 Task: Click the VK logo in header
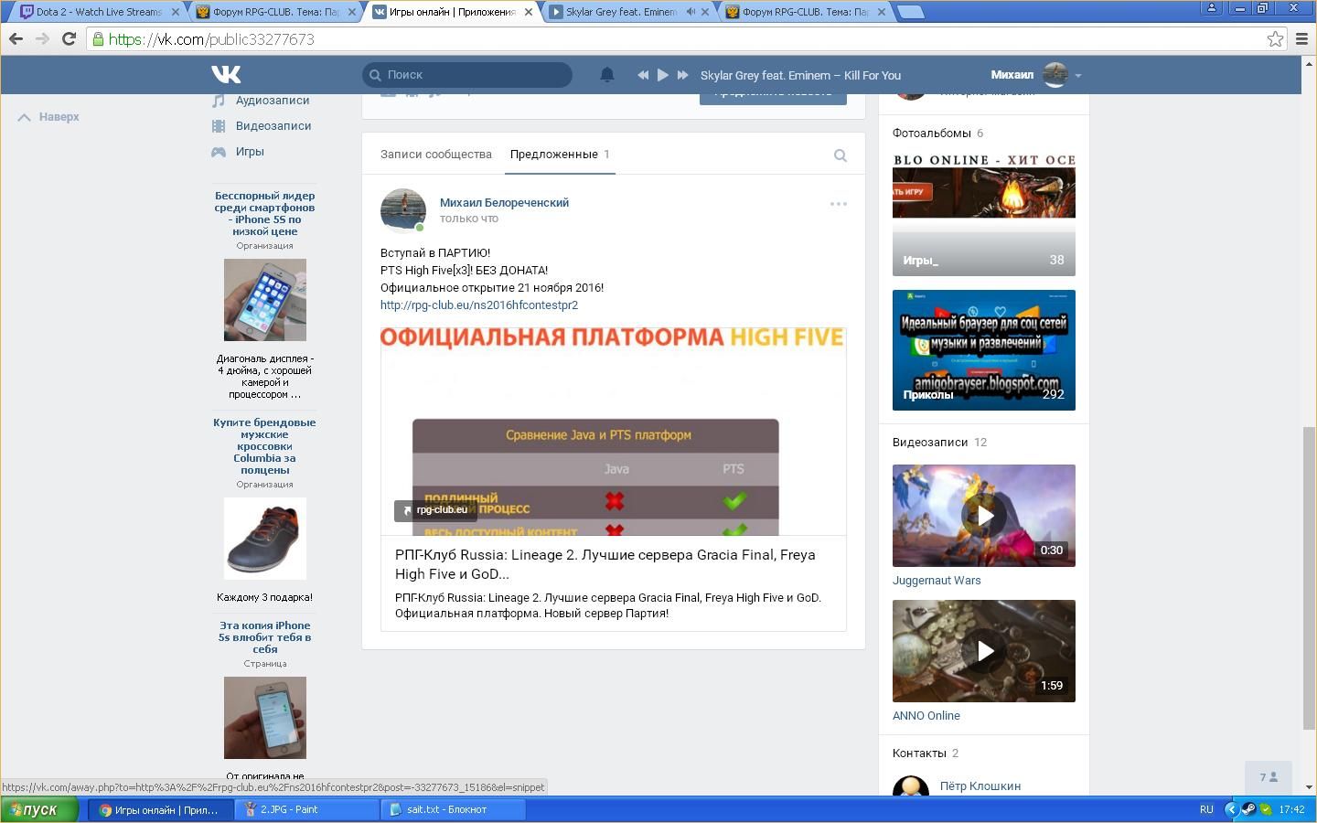pos(226,75)
